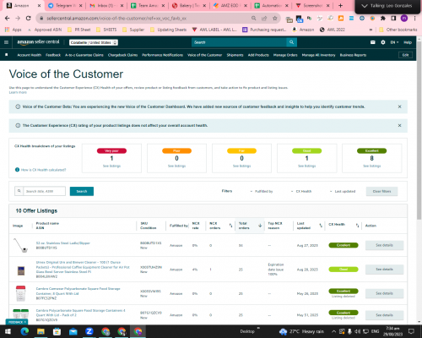
Task: Open the Windows Start menu
Action: coord(8,331)
